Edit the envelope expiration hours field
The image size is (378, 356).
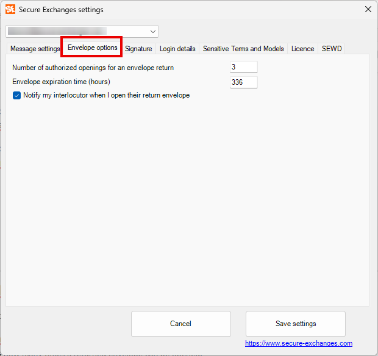244,82
